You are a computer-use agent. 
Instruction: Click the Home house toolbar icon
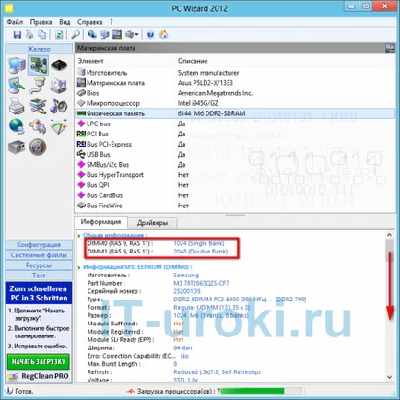(163, 34)
